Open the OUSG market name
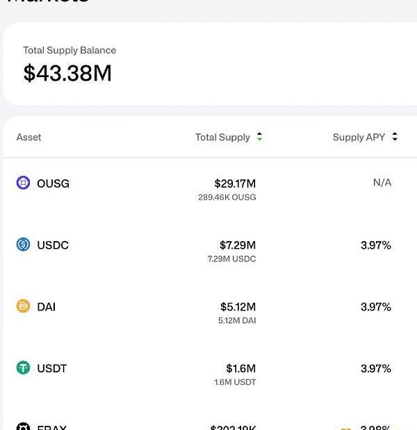This screenshot has height=430, width=417. [53, 183]
